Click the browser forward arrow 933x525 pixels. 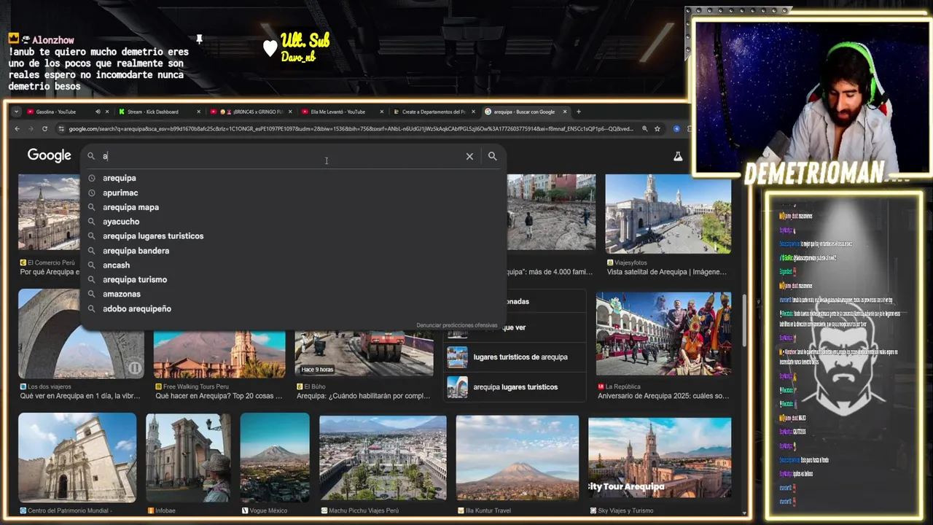(x=31, y=129)
